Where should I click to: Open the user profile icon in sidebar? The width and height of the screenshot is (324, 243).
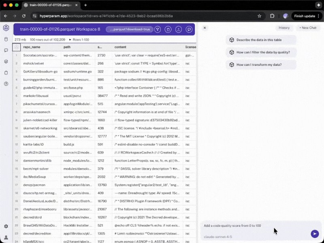point(6,238)
